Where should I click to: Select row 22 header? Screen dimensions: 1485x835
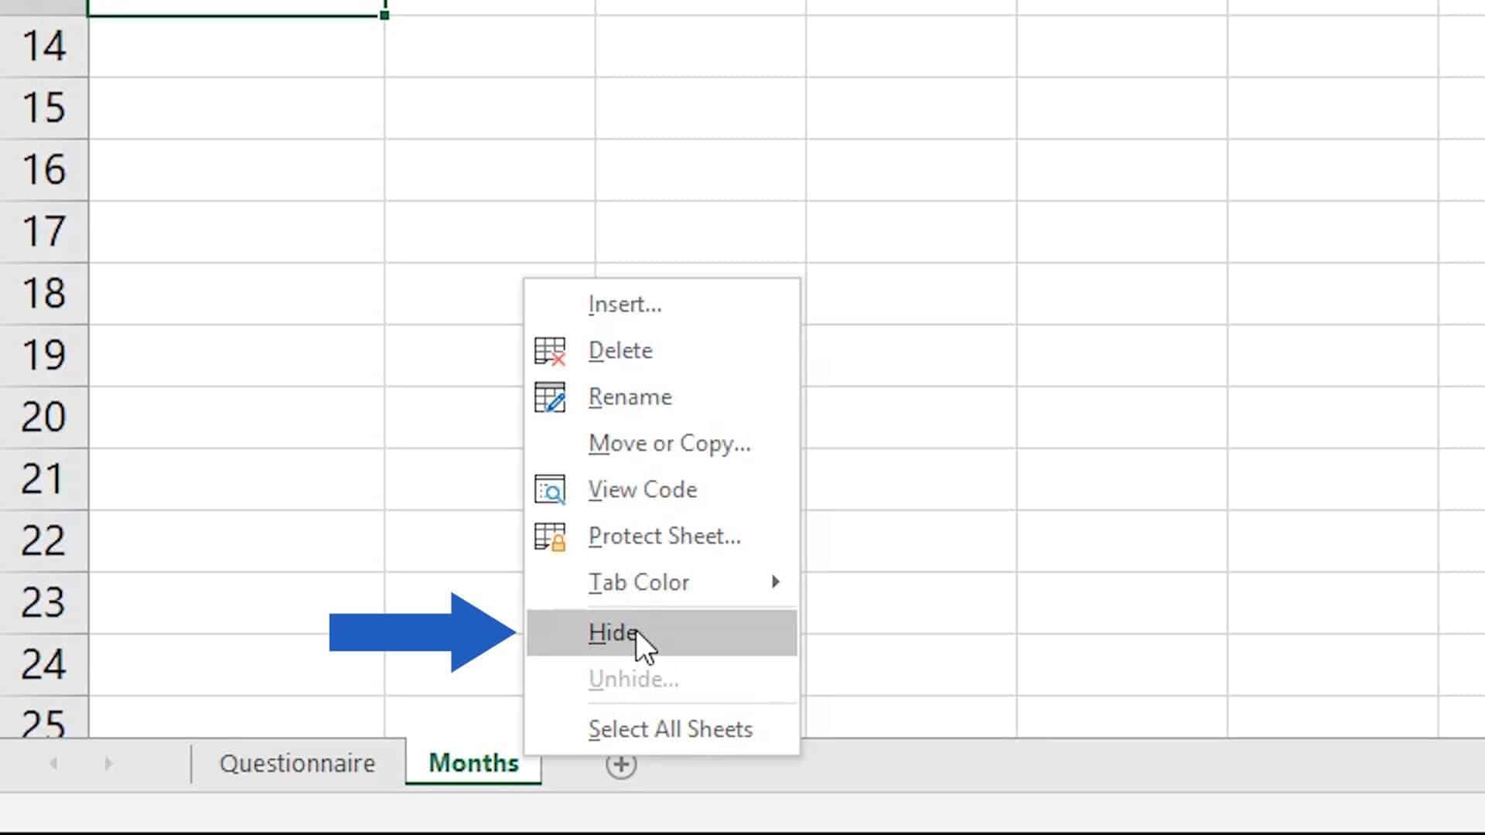44,541
